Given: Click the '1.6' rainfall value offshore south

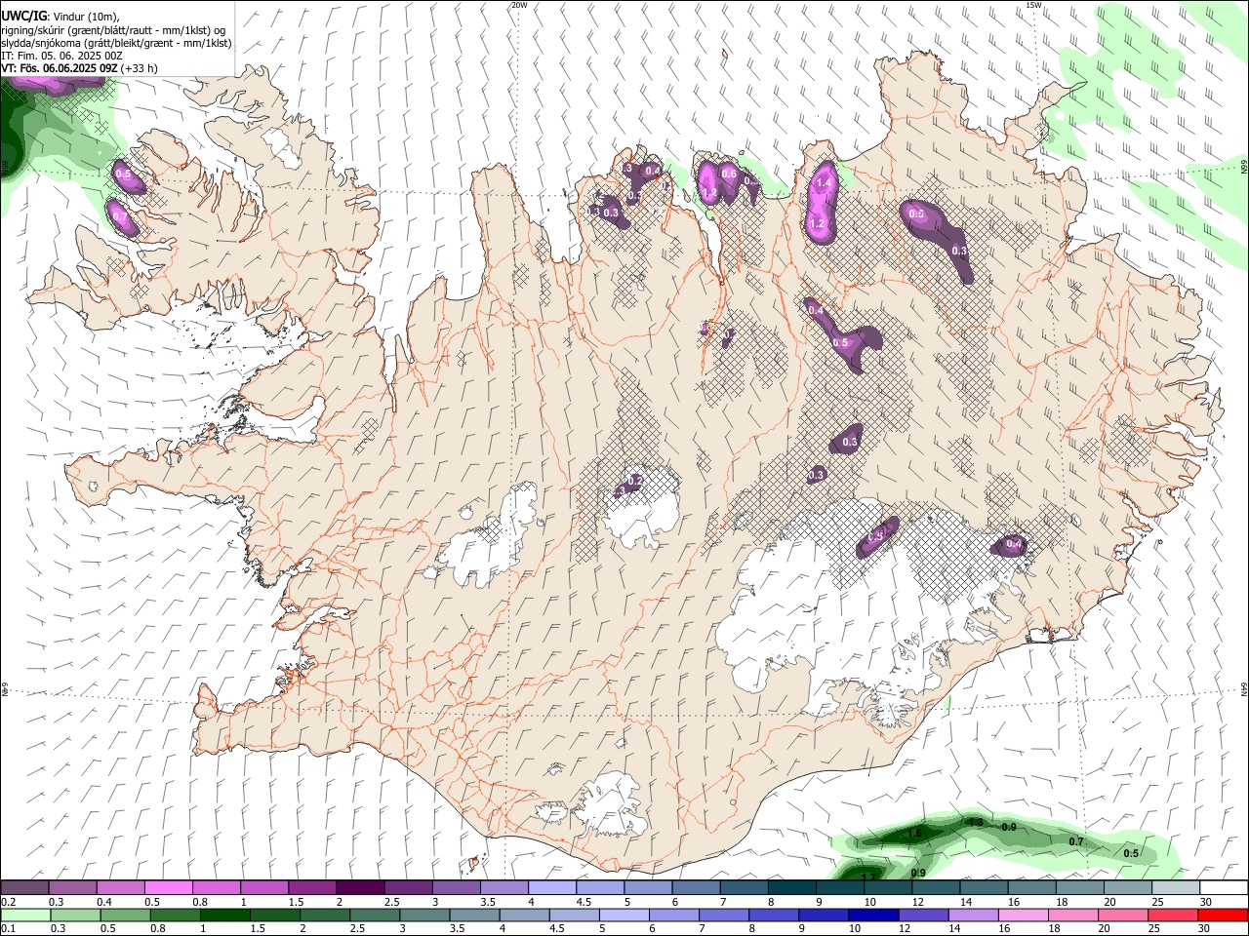Looking at the screenshot, I should point(914,833).
